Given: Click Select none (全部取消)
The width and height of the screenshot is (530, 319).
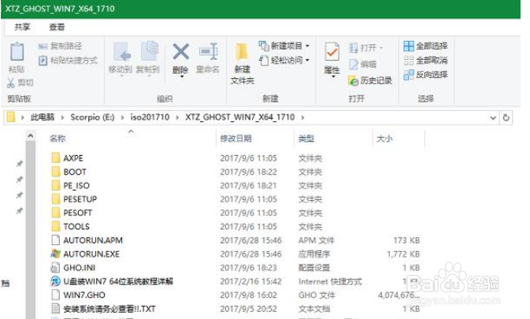Looking at the screenshot, I should pos(426,61).
